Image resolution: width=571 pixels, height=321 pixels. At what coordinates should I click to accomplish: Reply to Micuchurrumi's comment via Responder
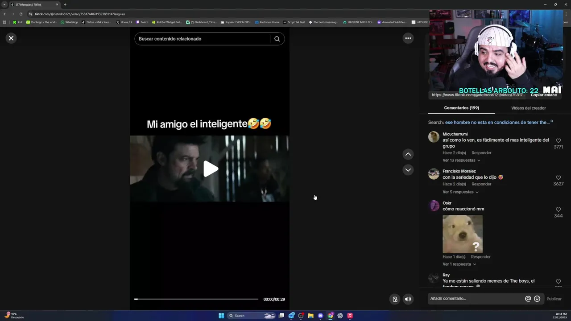tap(481, 153)
